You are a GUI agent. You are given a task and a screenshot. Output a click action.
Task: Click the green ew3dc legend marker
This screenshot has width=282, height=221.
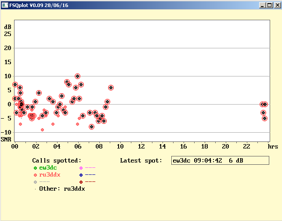pos(35,168)
